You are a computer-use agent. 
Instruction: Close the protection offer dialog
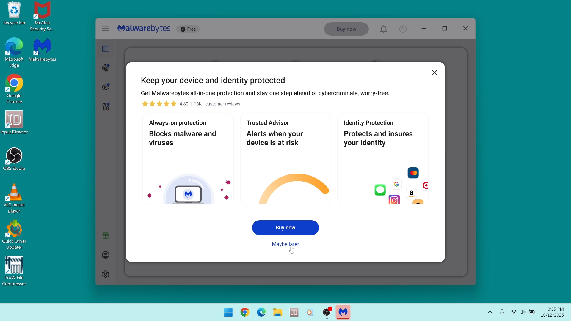pos(434,73)
